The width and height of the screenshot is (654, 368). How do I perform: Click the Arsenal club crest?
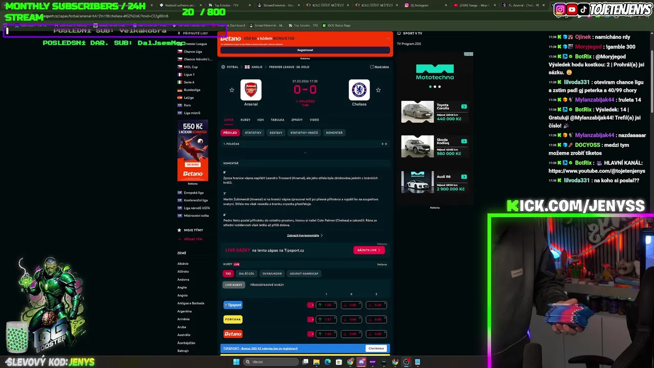(251, 90)
